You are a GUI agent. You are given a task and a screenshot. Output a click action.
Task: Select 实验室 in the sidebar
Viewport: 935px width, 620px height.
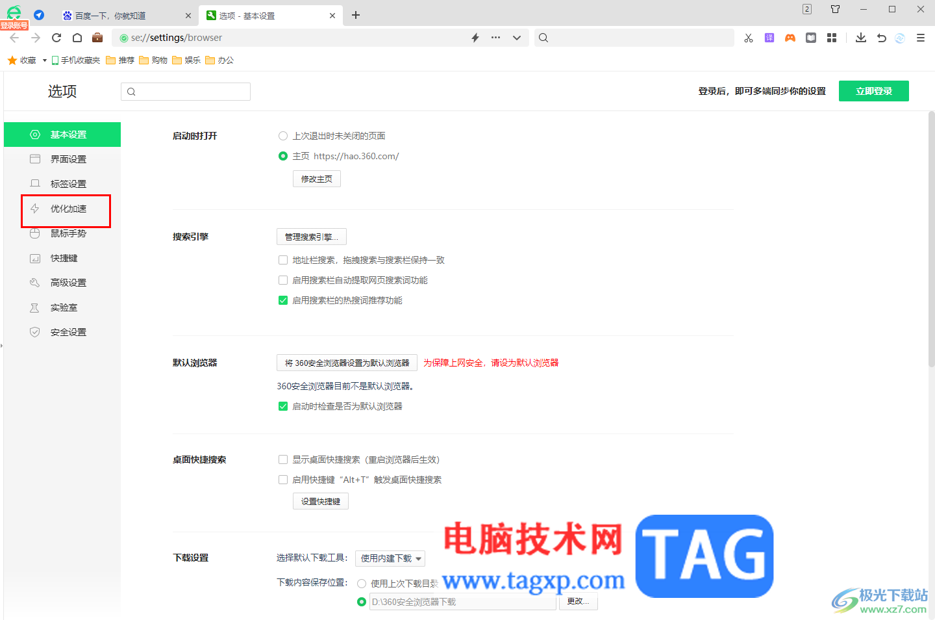click(x=62, y=307)
